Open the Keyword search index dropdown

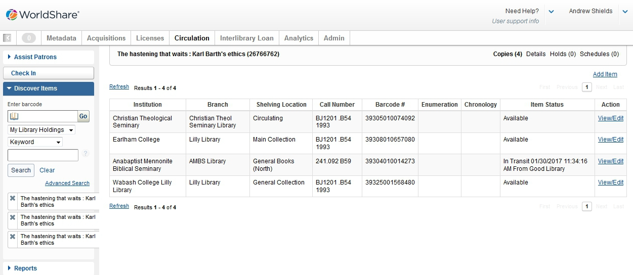pos(35,142)
